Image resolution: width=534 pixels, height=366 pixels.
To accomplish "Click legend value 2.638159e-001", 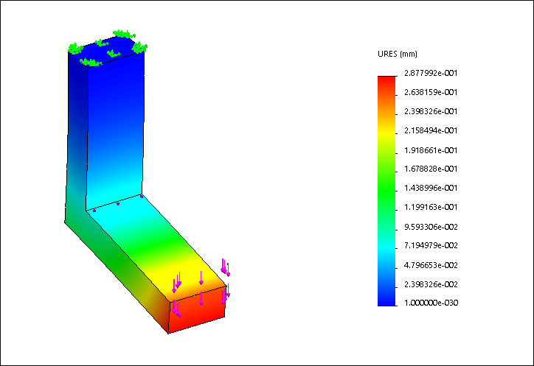I will 431,92.
